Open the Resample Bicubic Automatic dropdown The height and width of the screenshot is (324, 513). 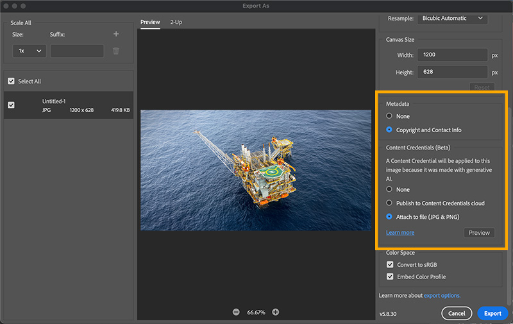[x=453, y=19]
